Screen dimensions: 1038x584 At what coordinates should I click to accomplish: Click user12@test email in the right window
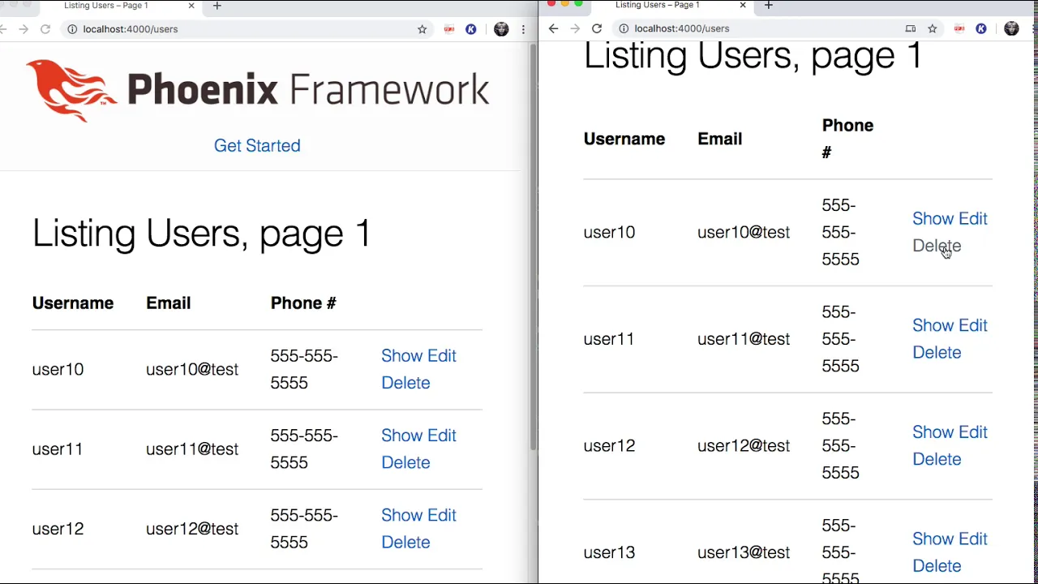744,446
